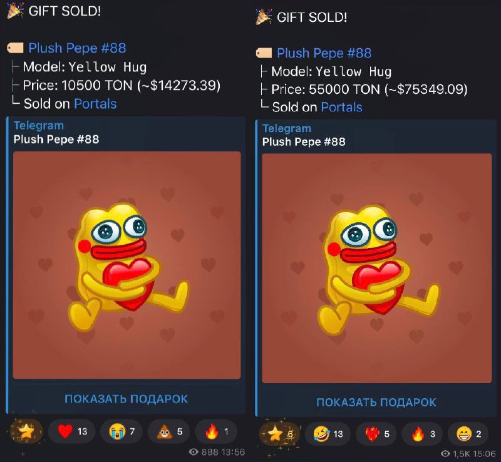Open Plush Pepe #88 link in left post
This screenshot has width=501, height=462.
[77, 48]
